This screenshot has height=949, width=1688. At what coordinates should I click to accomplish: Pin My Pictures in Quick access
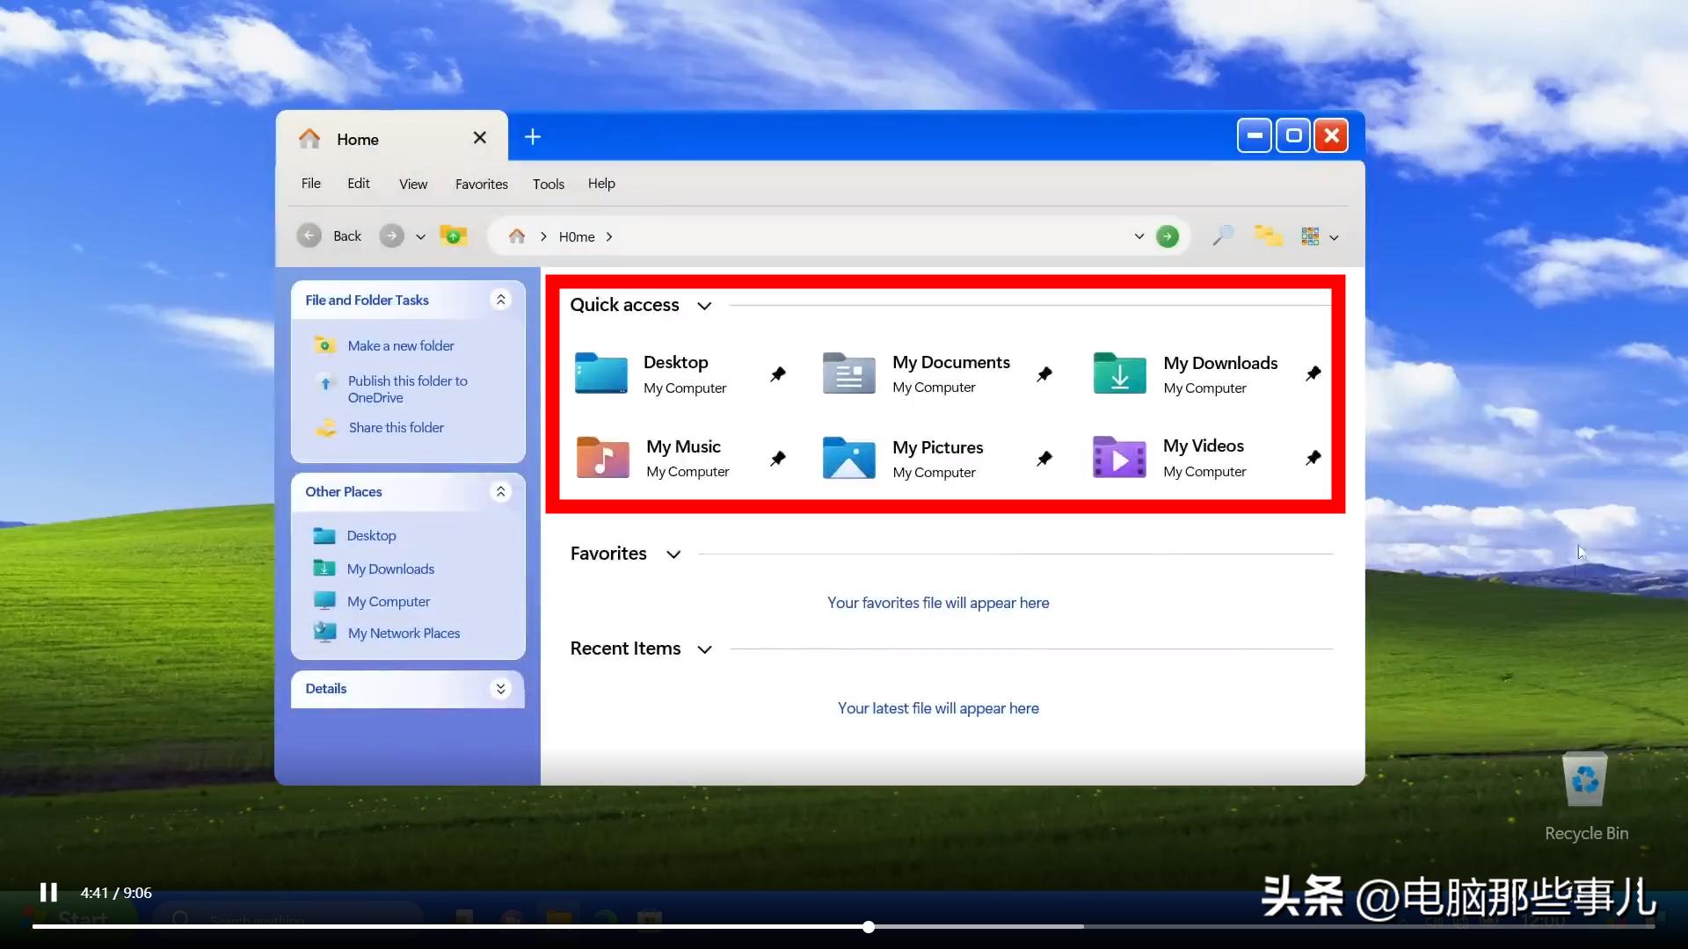(x=1044, y=458)
